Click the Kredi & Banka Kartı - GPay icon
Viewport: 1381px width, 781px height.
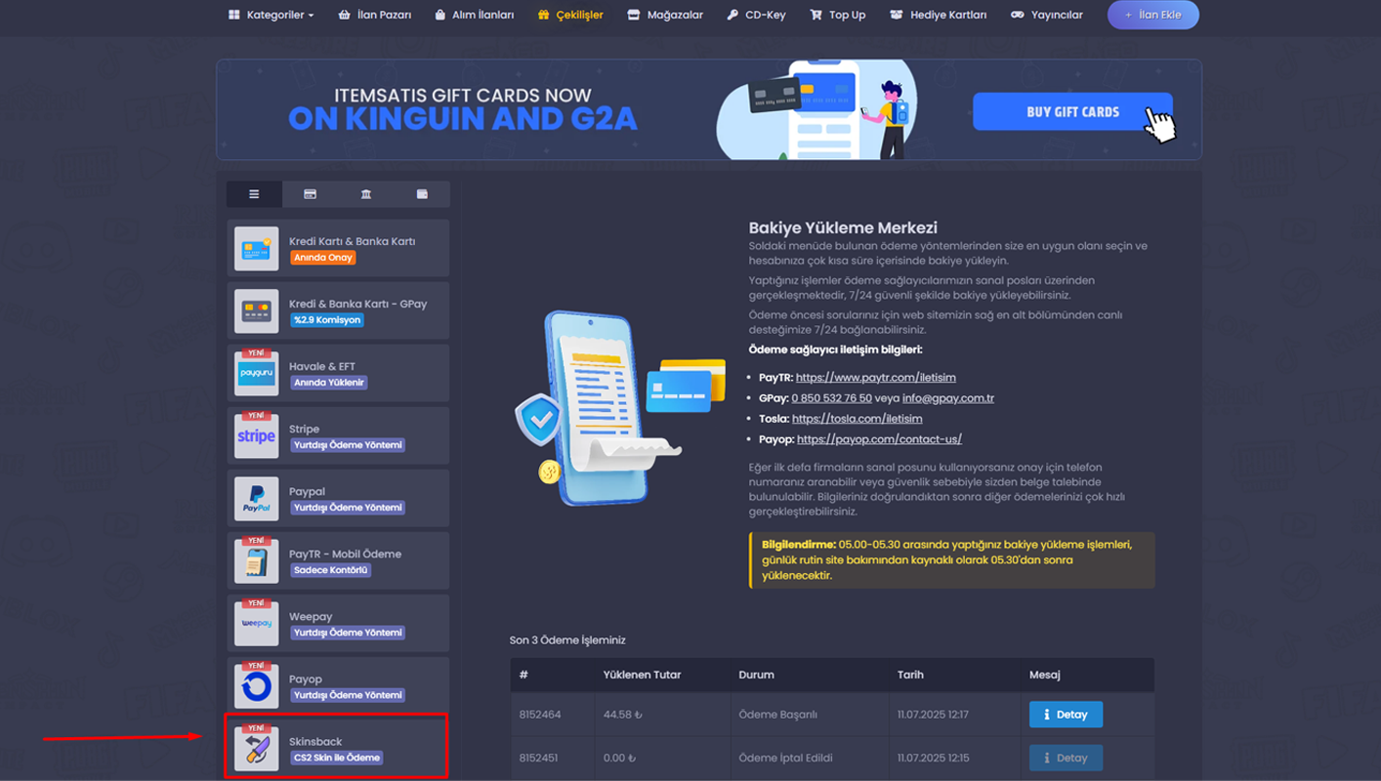pos(256,311)
